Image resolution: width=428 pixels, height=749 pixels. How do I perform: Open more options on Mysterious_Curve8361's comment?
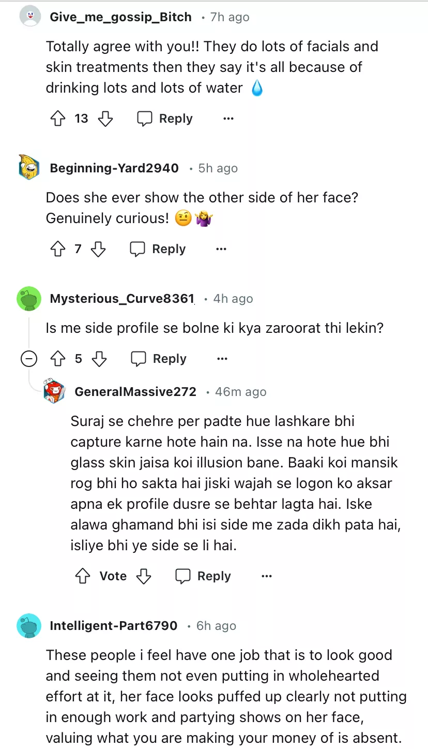pos(222,359)
